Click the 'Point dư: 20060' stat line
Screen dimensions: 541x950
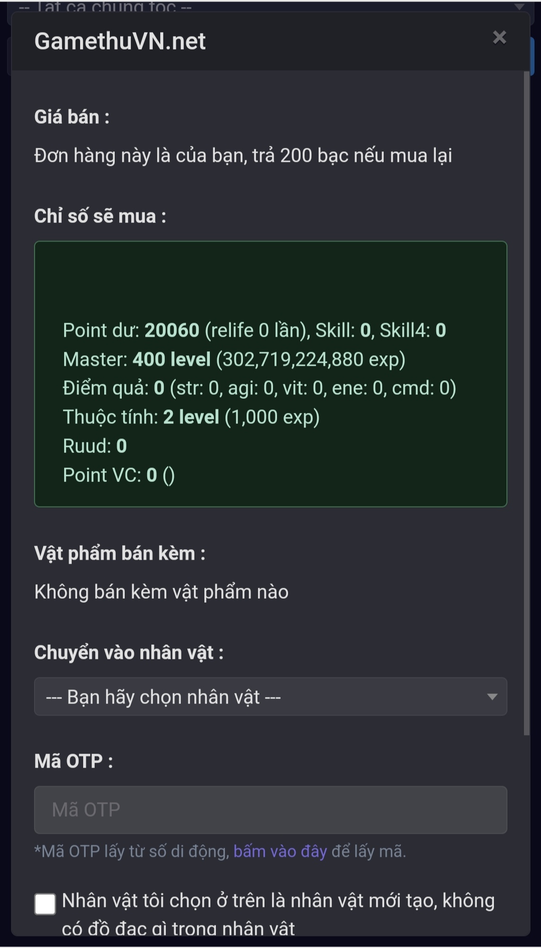click(254, 331)
